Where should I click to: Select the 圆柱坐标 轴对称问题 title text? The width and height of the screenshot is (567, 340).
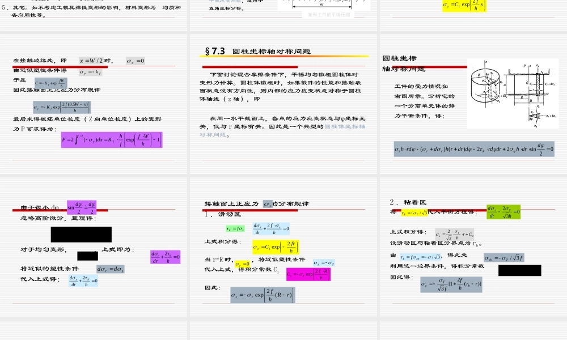pos(401,63)
